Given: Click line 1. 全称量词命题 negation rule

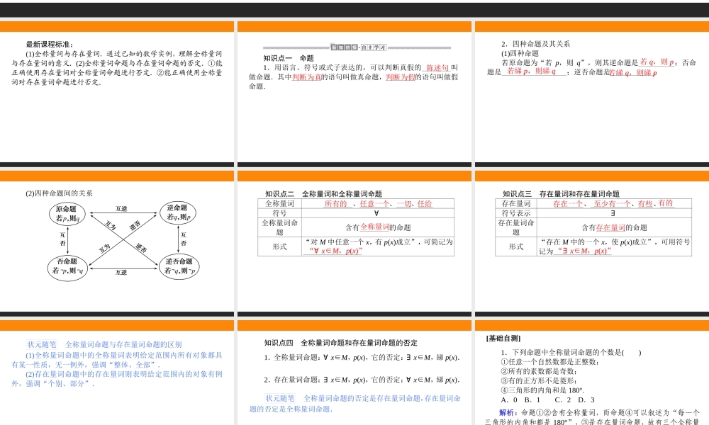Looking at the screenshot, I should pos(362,358).
